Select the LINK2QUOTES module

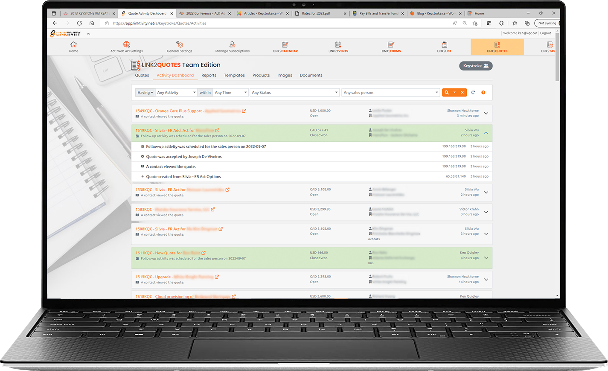click(x=497, y=47)
